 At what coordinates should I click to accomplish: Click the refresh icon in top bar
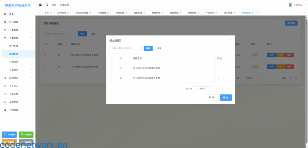(x=47, y=5)
